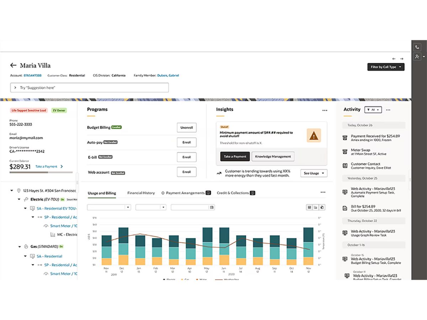The image size is (427, 320).
Task: Switch to the Financial History tab
Action: (141, 193)
